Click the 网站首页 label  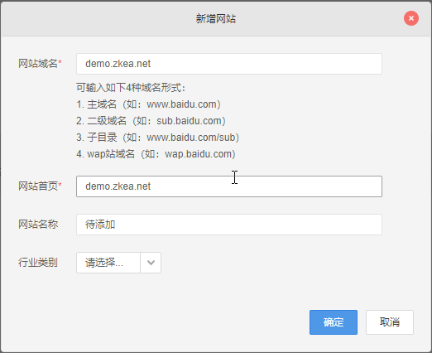pyautogui.click(x=38, y=186)
